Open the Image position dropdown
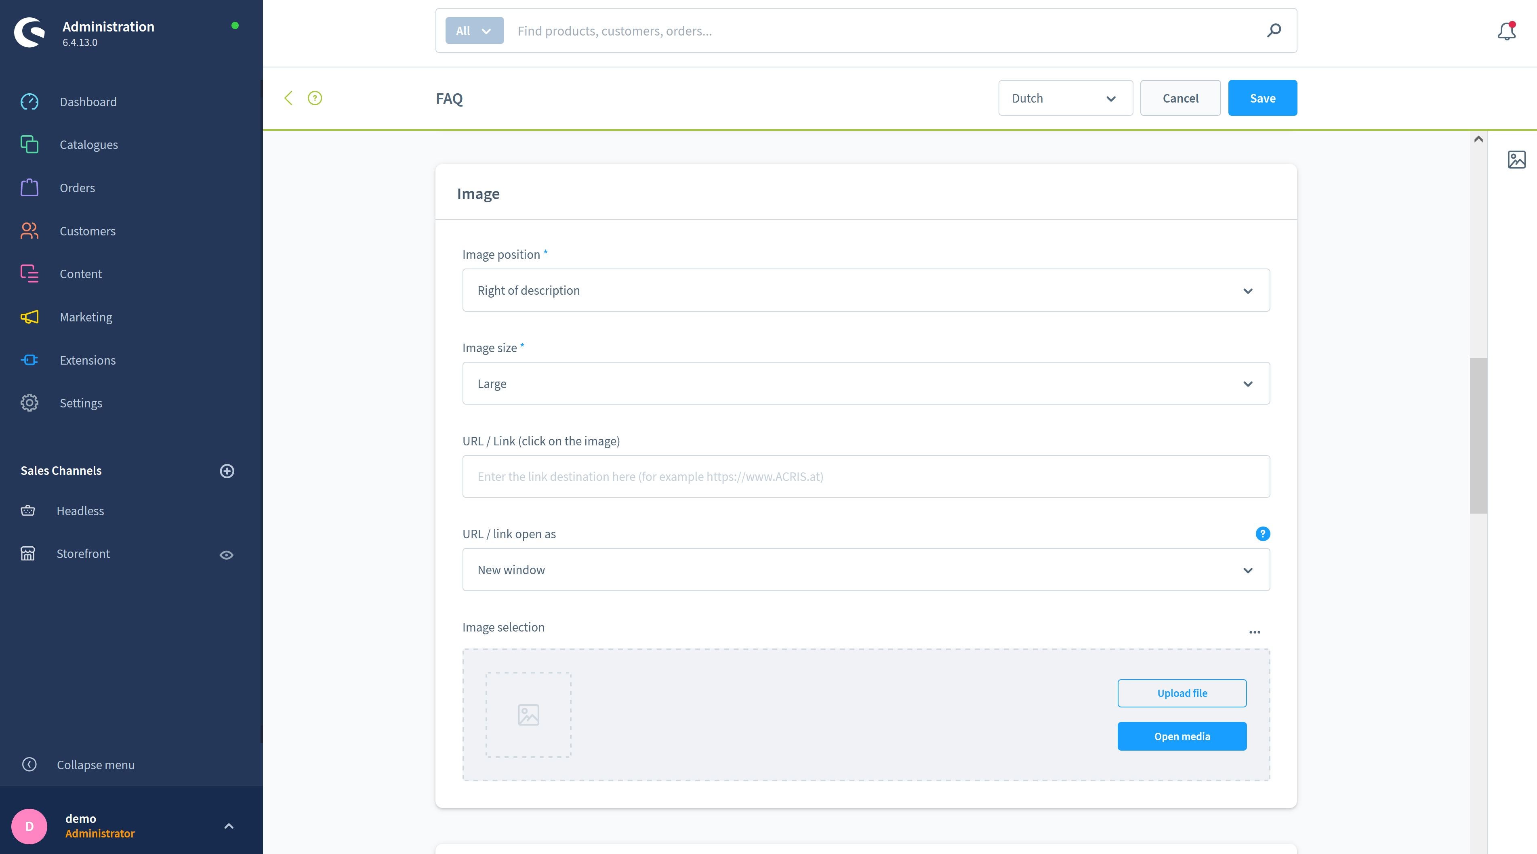This screenshot has width=1537, height=854. tap(866, 290)
